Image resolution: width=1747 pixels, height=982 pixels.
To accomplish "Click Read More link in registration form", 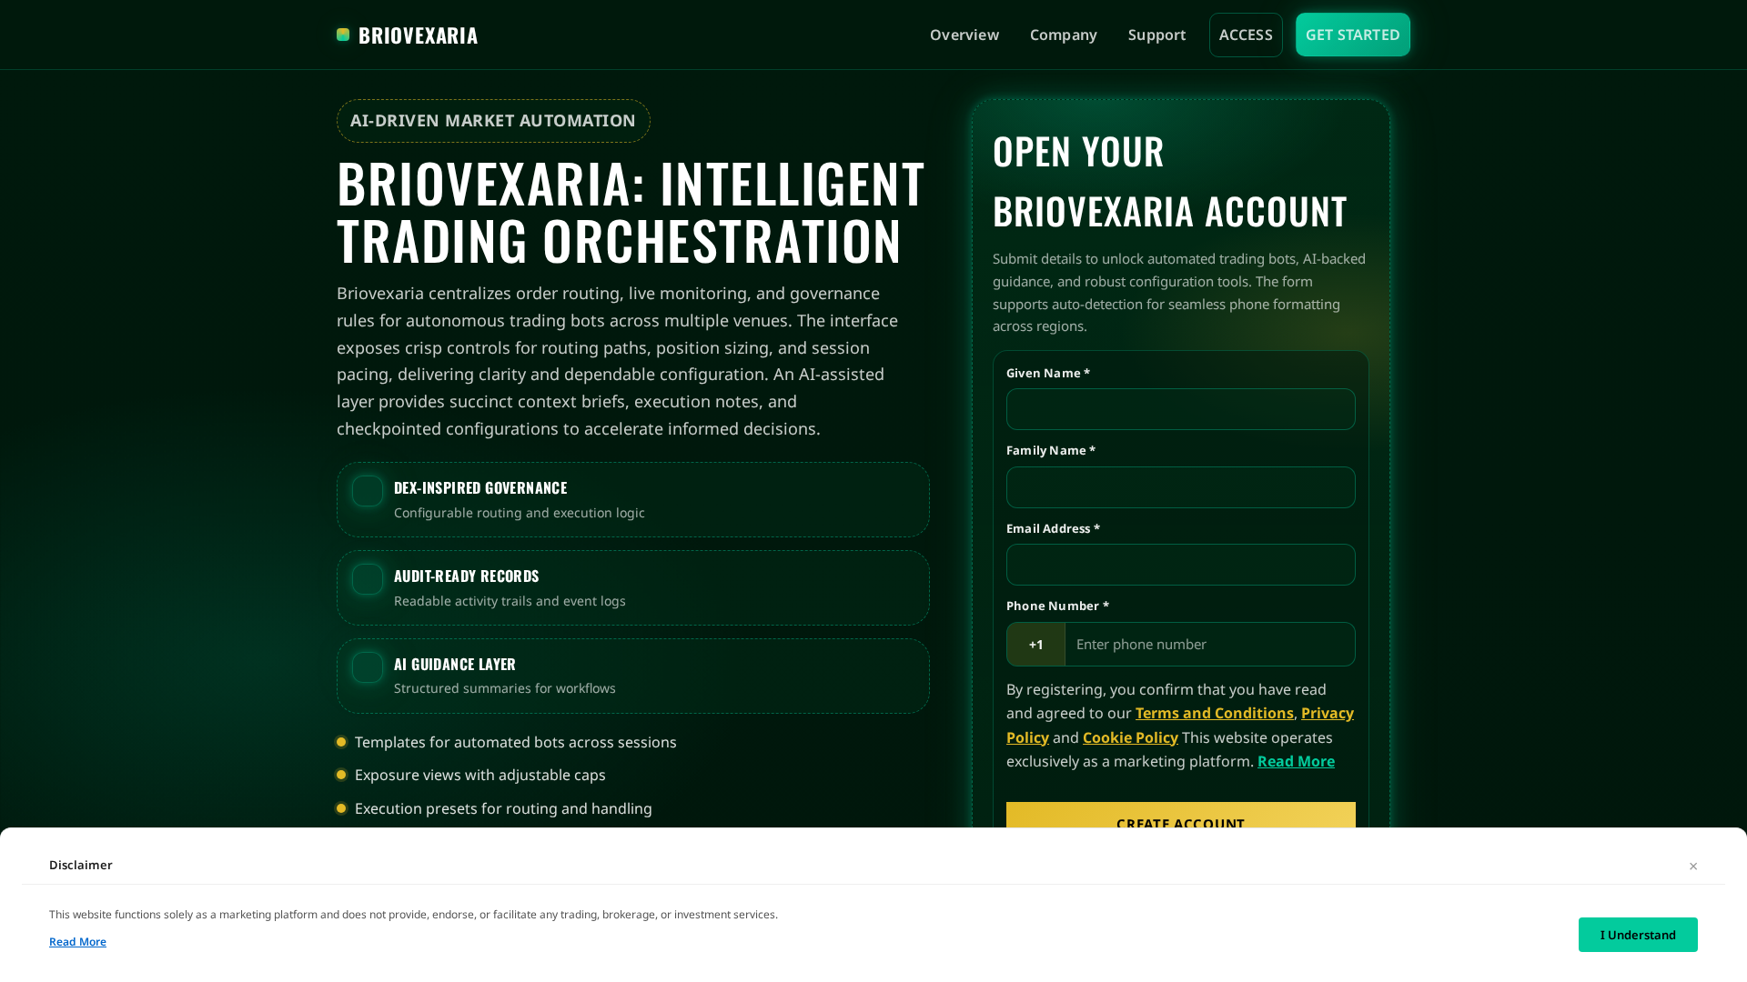I will [x=1296, y=761].
